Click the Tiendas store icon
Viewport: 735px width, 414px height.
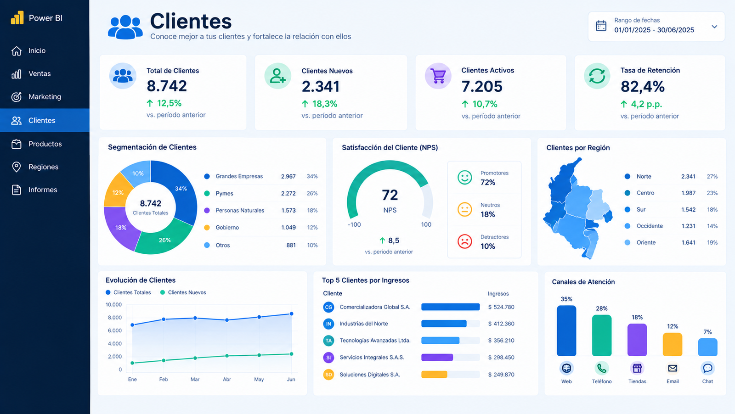coord(637,368)
